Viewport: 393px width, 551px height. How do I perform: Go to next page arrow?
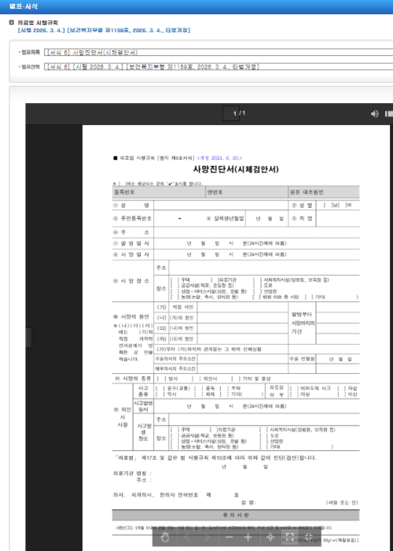(207, 538)
